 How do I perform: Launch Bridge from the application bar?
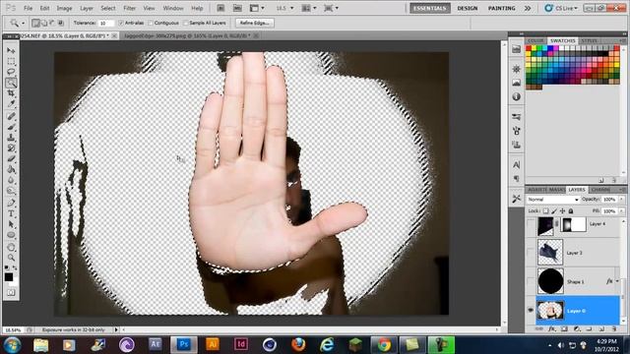(x=220, y=8)
